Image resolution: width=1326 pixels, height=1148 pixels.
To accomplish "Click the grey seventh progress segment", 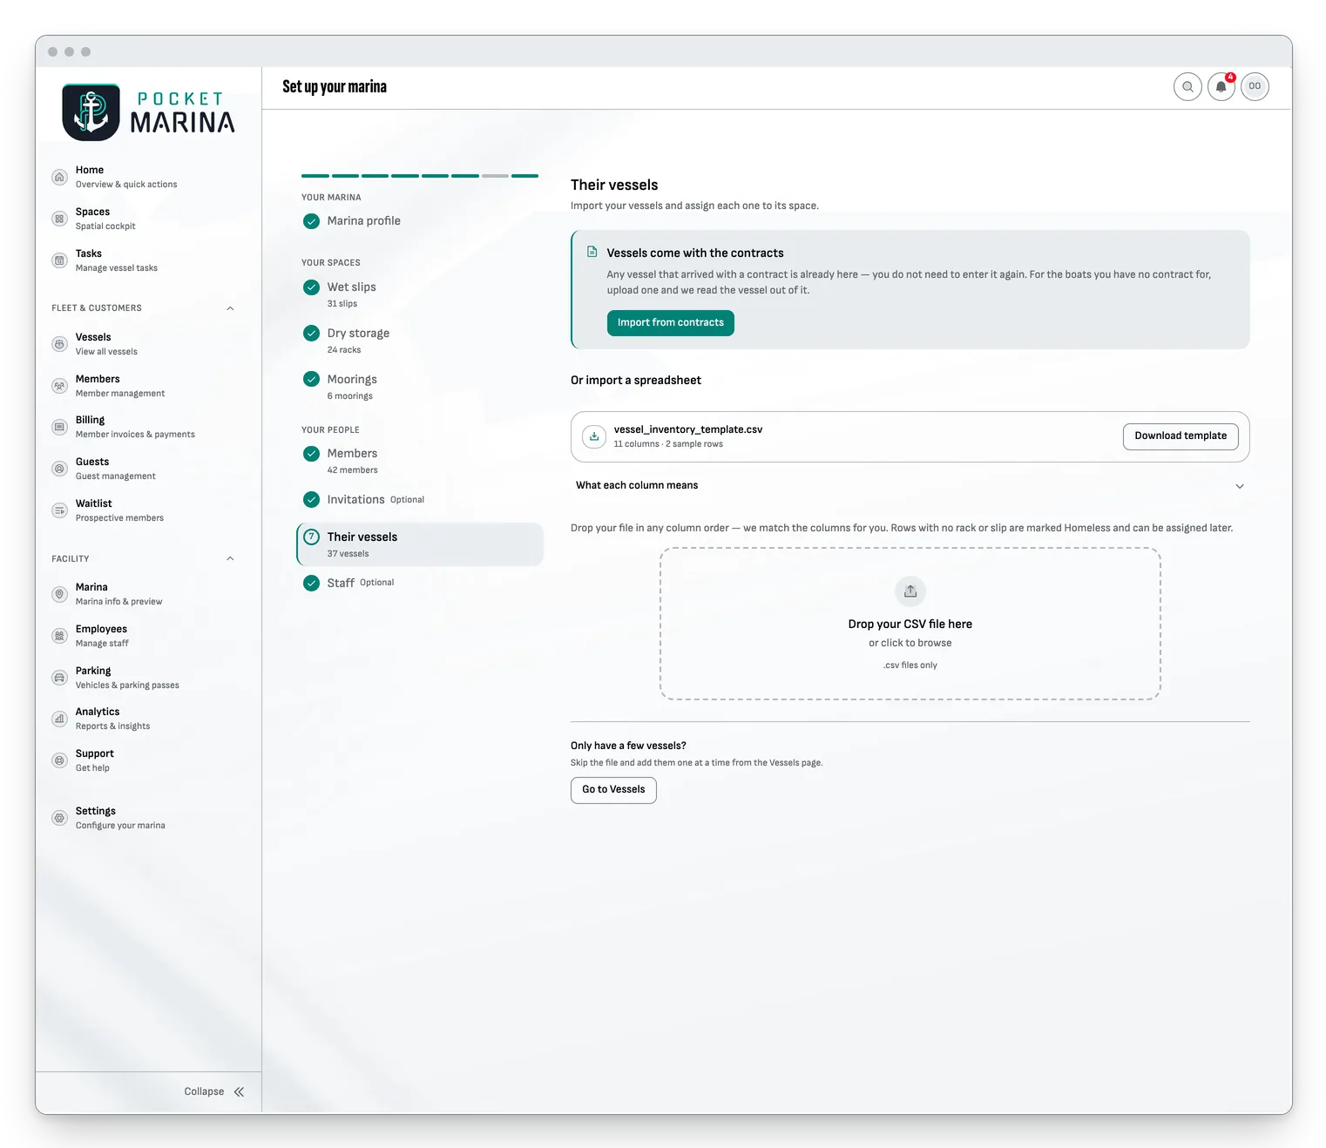I will coord(495,176).
